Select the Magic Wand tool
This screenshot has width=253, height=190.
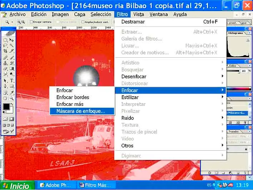(x=11, y=45)
